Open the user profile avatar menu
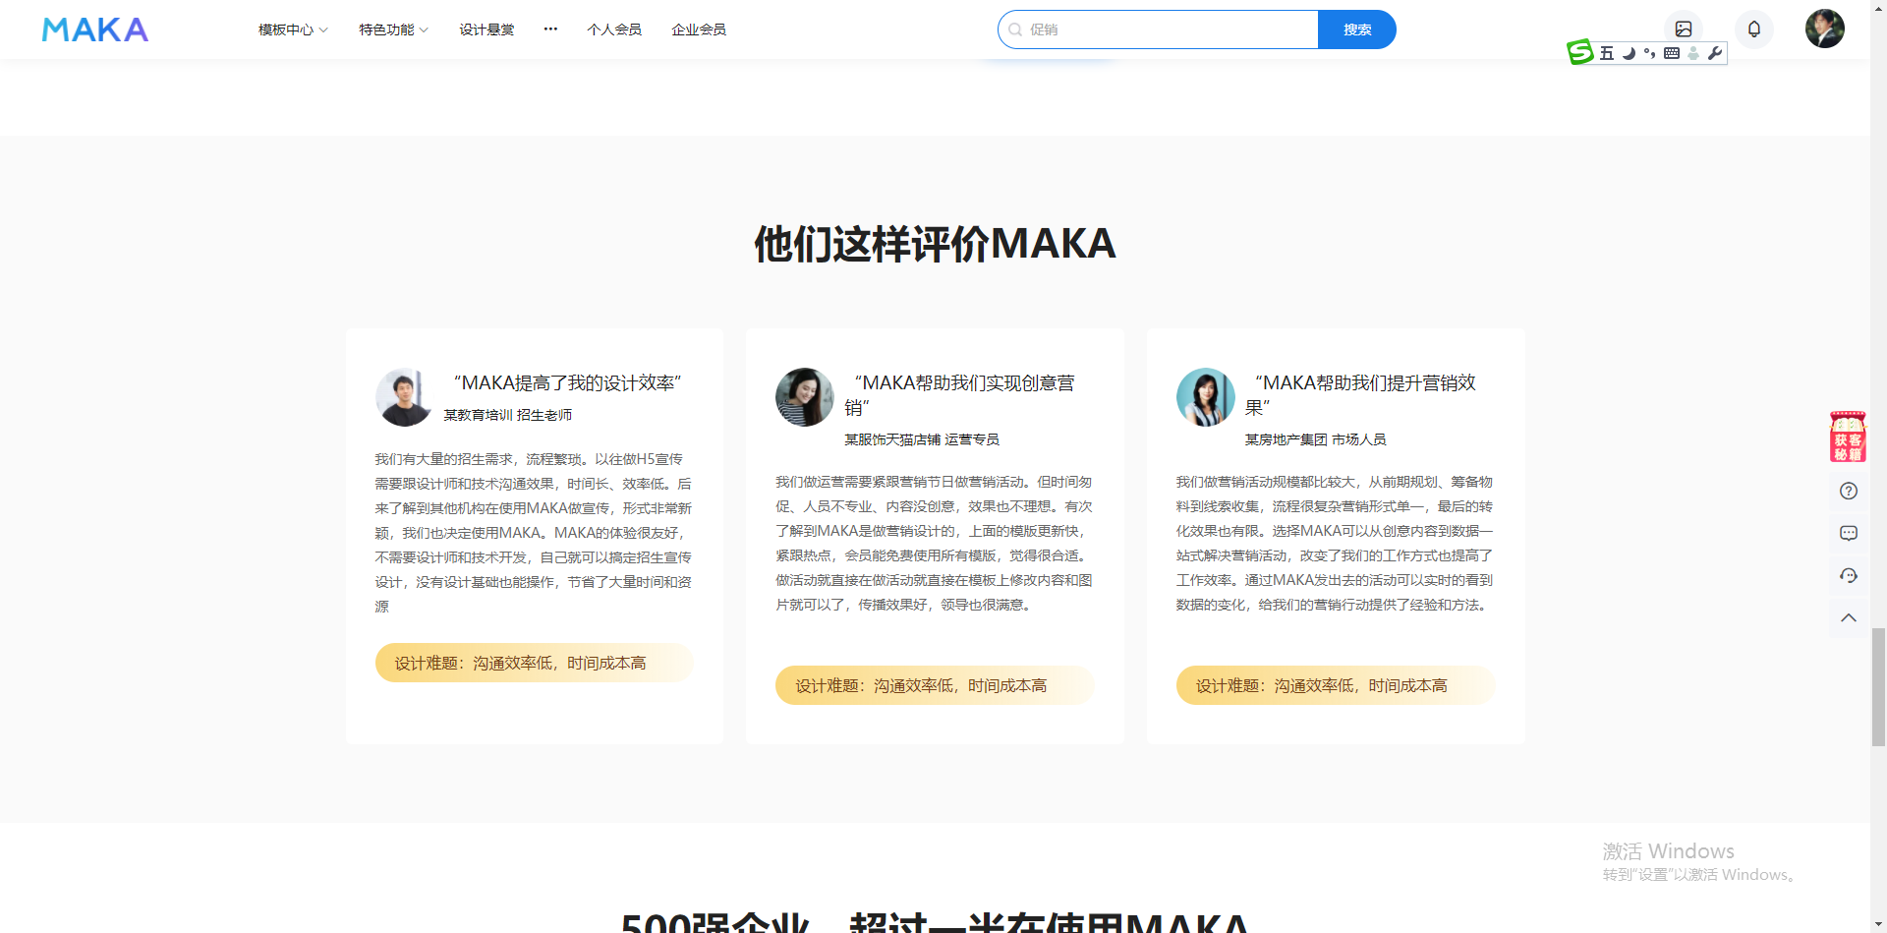The height and width of the screenshot is (933, 1887). 1825,29
